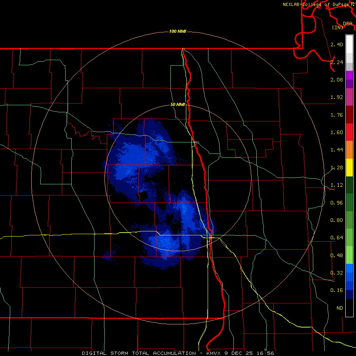This screenshot has width=356, height=356.
Task: Click the 1.44 legend value
Action: pyautogui.click(x=337, y=150)
